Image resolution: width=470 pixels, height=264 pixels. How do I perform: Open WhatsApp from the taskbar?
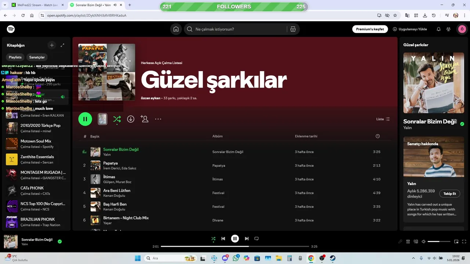coord(236,258)
